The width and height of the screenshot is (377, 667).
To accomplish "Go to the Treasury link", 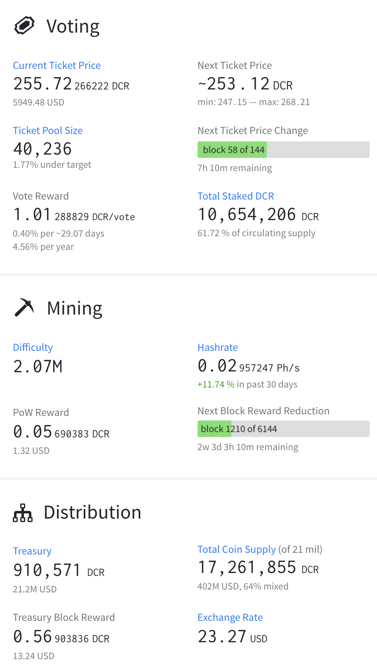I will pyautogui.click(x=32, y=551).
